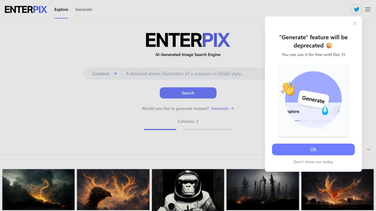Viewport: 376px width, 211px height.
Task: Click the Search button
Action: click(x=188, y=93)
